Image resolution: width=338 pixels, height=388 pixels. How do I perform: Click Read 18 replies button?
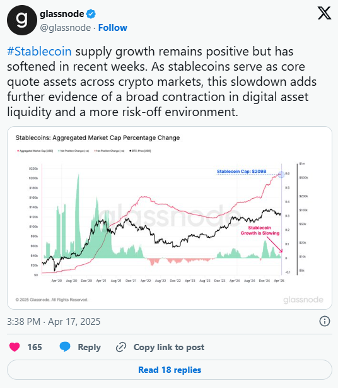170,370
